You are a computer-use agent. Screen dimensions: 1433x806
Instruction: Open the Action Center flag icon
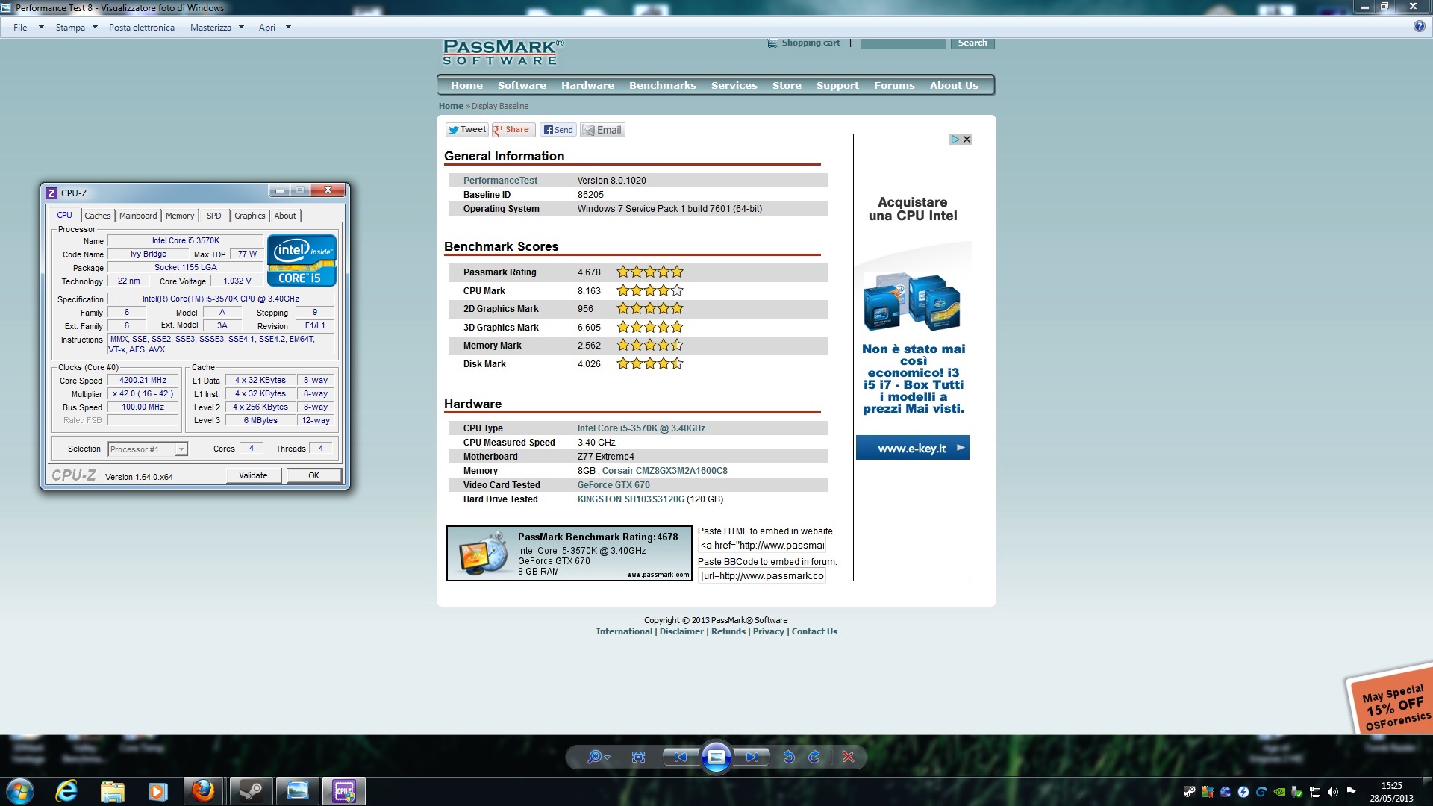coord(1351,792)
